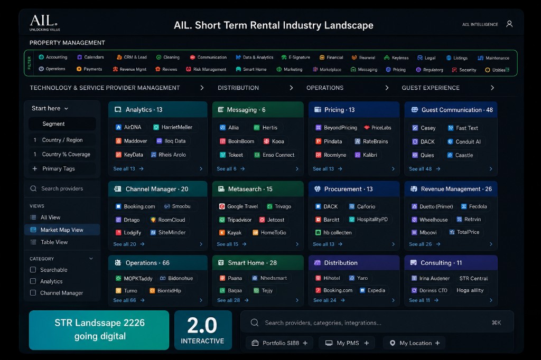This screenshot has width=541, height=360.
Task: Click the Market Map View icon
Action: point(33,230)
